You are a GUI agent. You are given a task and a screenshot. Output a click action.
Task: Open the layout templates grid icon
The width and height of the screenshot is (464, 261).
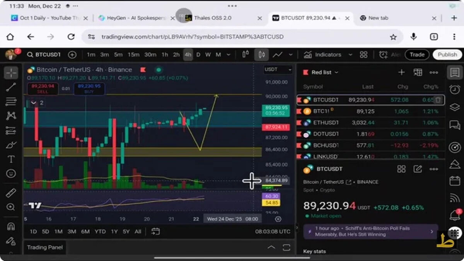tap(363, 55)
